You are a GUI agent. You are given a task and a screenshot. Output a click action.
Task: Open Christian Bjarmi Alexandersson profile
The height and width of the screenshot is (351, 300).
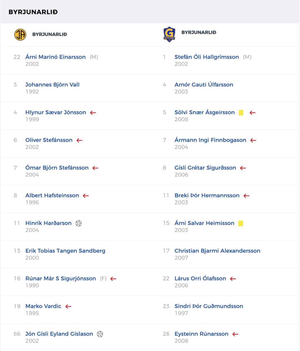(217, 251)
